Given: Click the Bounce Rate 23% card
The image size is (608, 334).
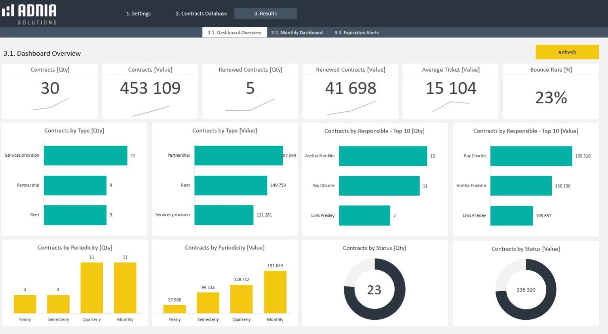Looking at the screenshot, I should pos(551,97).
